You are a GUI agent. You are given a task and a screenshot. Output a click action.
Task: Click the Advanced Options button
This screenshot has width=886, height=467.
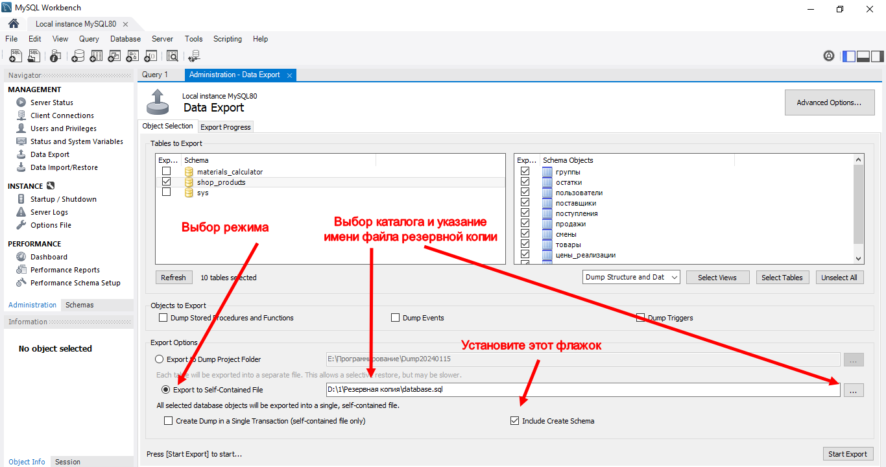click(830, 102)
